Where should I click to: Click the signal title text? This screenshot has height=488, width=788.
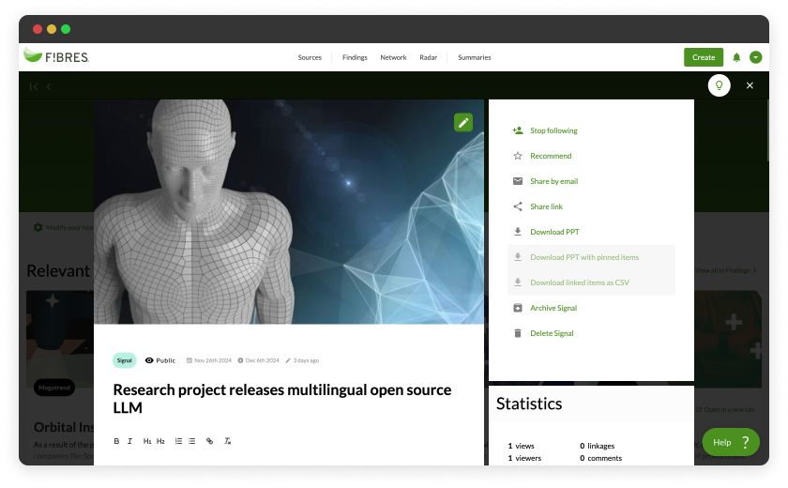282,399
